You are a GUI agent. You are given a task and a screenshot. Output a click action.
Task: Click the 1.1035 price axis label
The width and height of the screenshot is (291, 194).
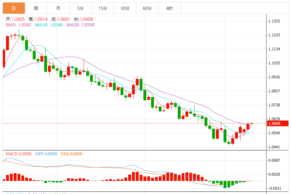click(274, 63)
